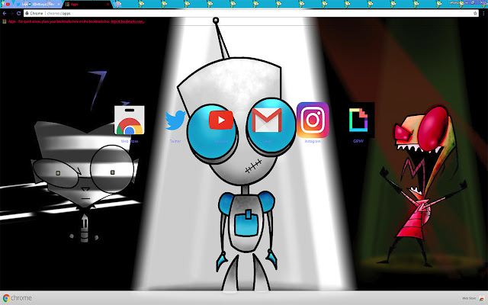Viewport: 488px width, 305px height.
Task: Open the Web Store app icon
Action: 129,120
